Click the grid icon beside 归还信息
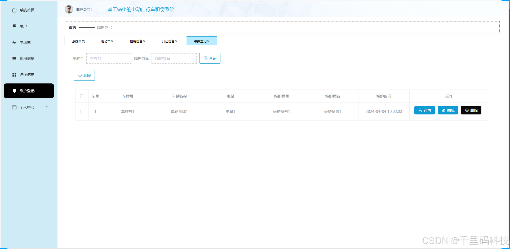 tap(14, 75)
